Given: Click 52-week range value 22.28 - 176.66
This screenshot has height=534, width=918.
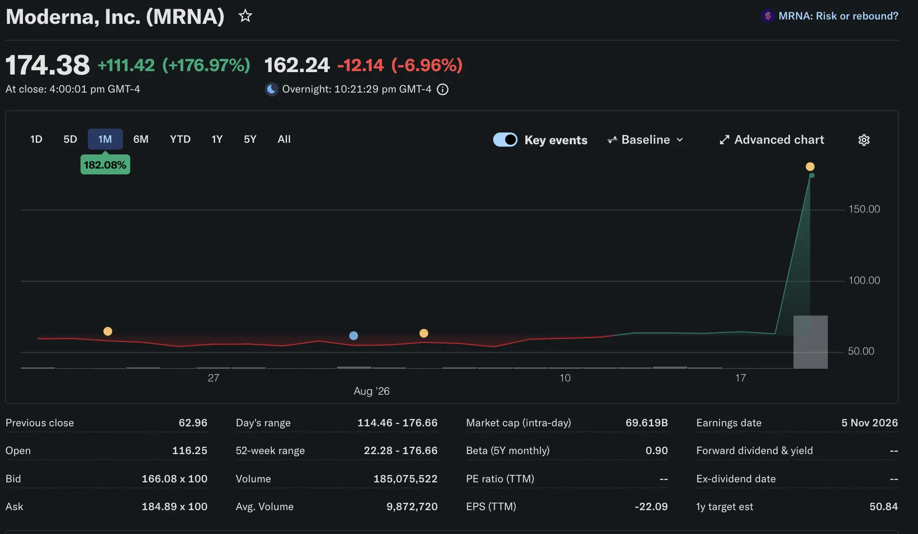Looking at the screenshot, I should [400, 451].
